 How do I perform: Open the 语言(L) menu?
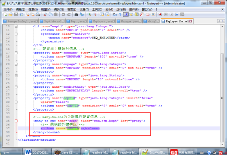[72, 9]
